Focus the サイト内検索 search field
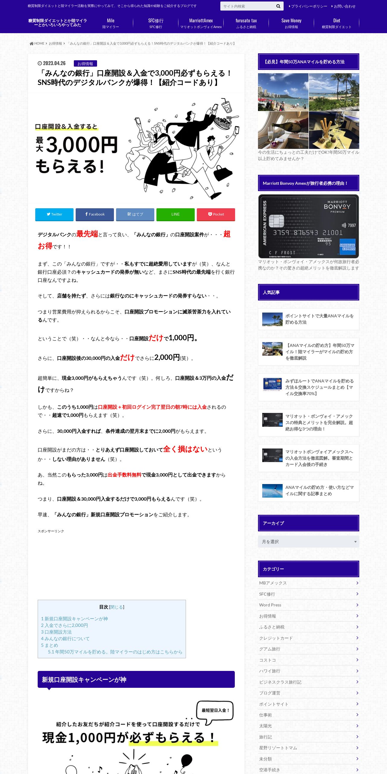 (247, 6)
